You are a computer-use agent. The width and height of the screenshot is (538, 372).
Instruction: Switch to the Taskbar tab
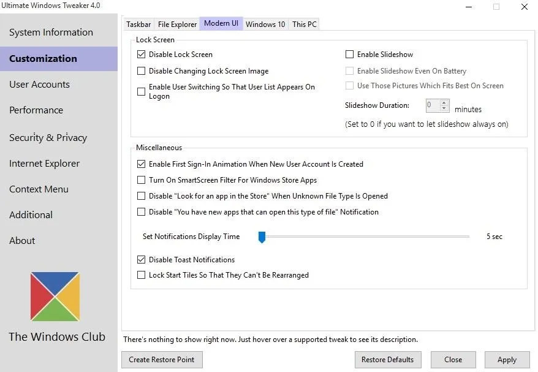point(138,24)
